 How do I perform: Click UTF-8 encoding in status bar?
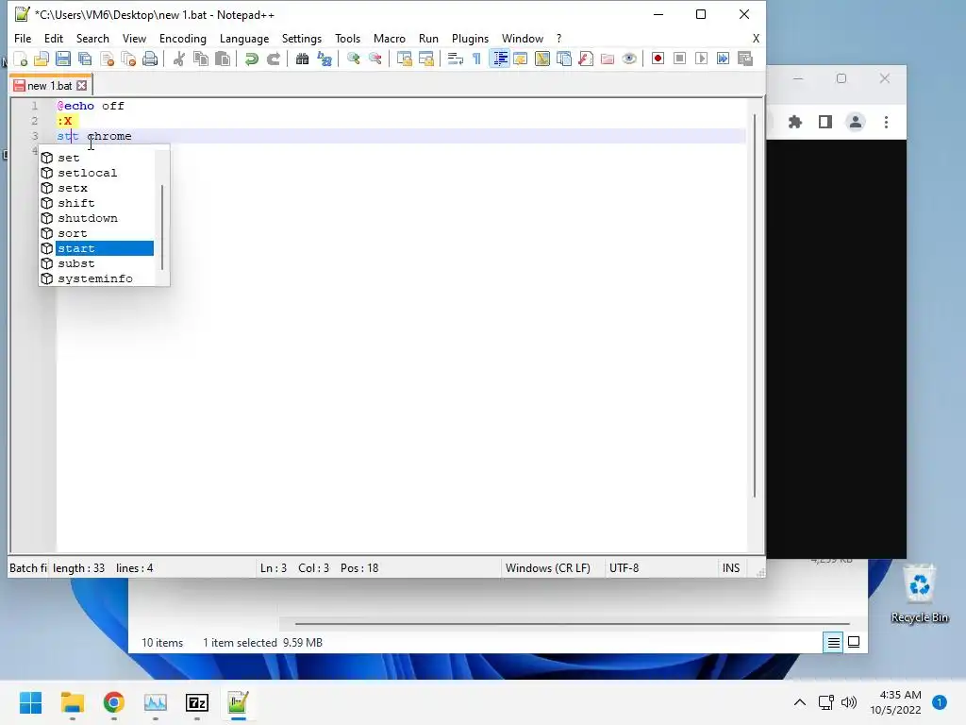625,567
